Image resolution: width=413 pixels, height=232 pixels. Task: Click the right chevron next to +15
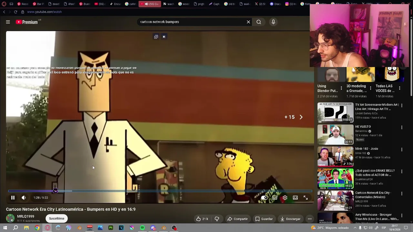pyautogui.click(x=301, y=117)
